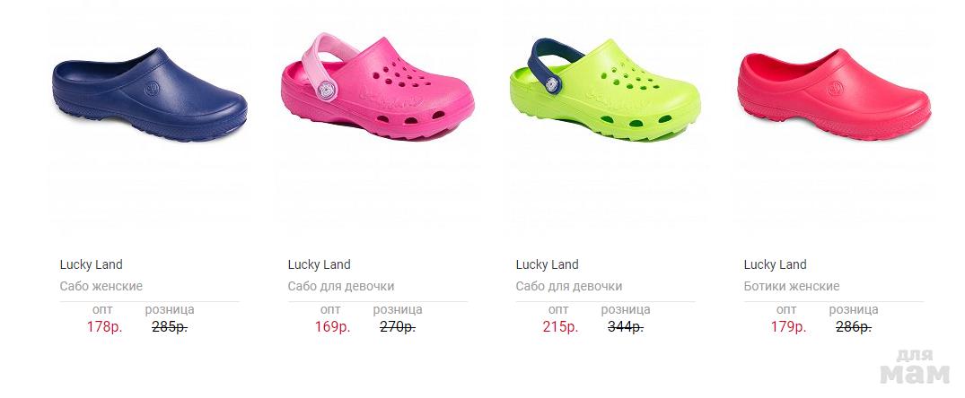This screenshot has width=965, height=398.
Task: Open the Ботики женские product title
Action: (792, 286)
